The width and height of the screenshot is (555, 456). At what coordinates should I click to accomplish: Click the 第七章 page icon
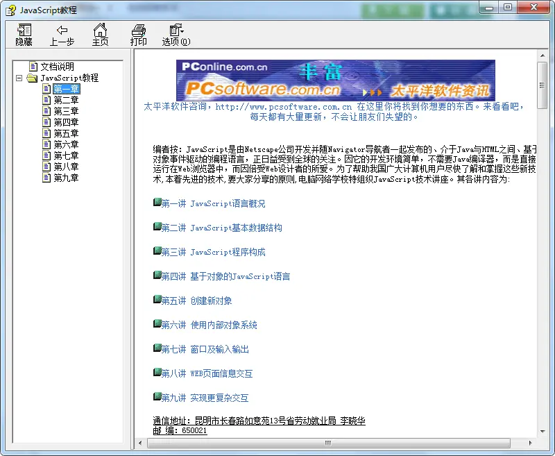46,155
